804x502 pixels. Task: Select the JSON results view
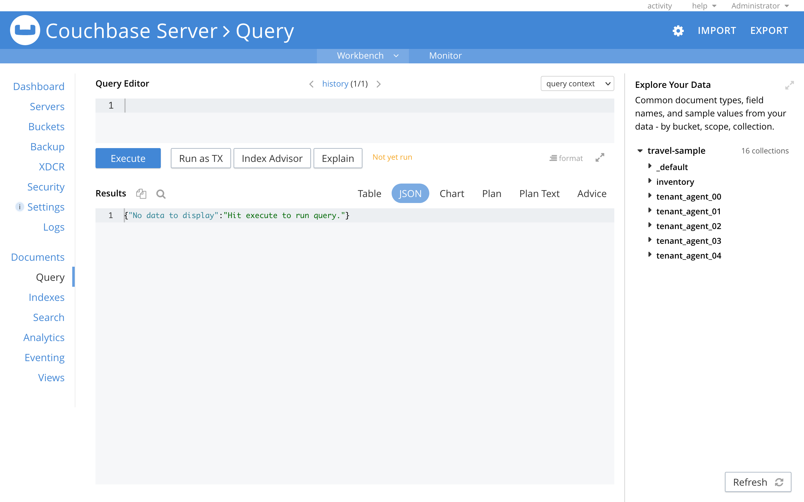(410, 193)
